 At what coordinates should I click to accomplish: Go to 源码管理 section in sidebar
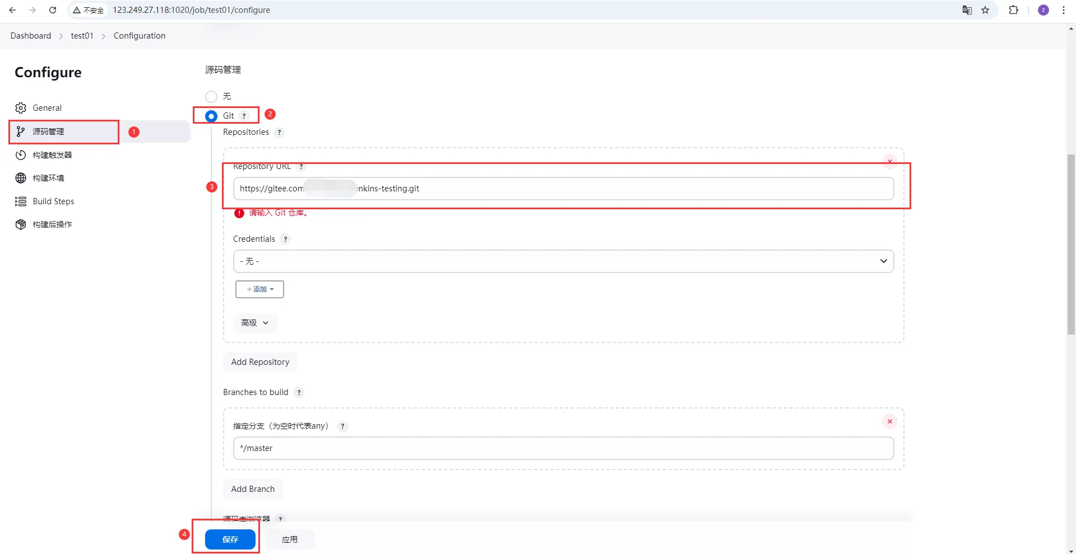coord(100,132)
